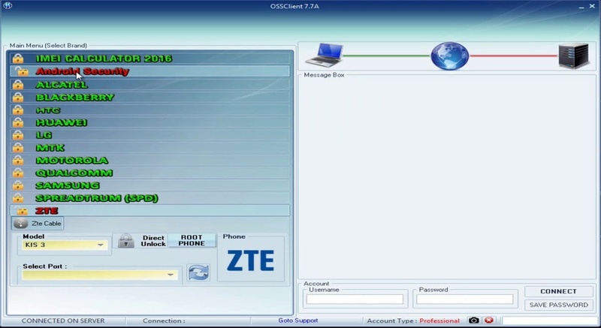This screenshot has width=601, height=328.
Task: Click the laptop computer icon
Action: (x=325, y=56)
